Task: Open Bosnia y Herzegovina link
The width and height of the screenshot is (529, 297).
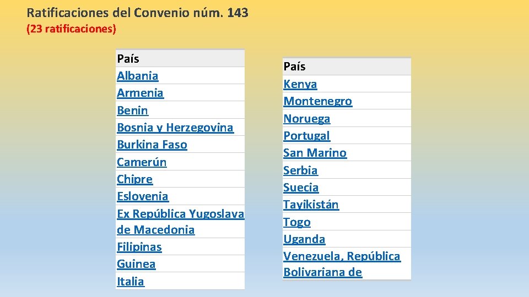Action: (175, 127)
